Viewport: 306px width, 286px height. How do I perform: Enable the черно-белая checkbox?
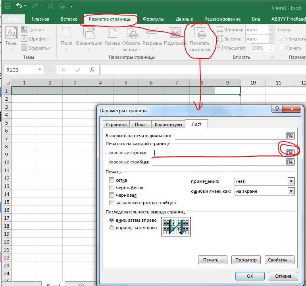pyautogui.click(x=112, y=187)
